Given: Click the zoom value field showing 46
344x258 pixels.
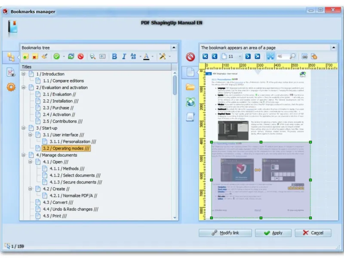Looking at the screenshot, I should tap(283, 57).
